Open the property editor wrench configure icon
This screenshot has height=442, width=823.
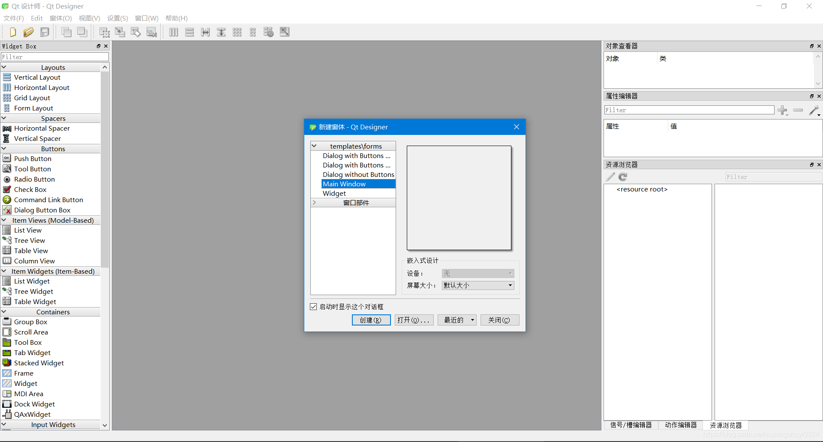(814, 110)
